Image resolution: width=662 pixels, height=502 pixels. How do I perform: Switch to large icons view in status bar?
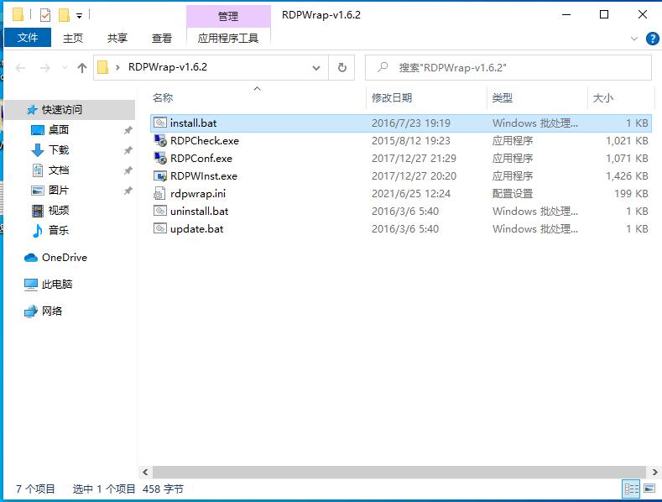click(x=649, y=489)
